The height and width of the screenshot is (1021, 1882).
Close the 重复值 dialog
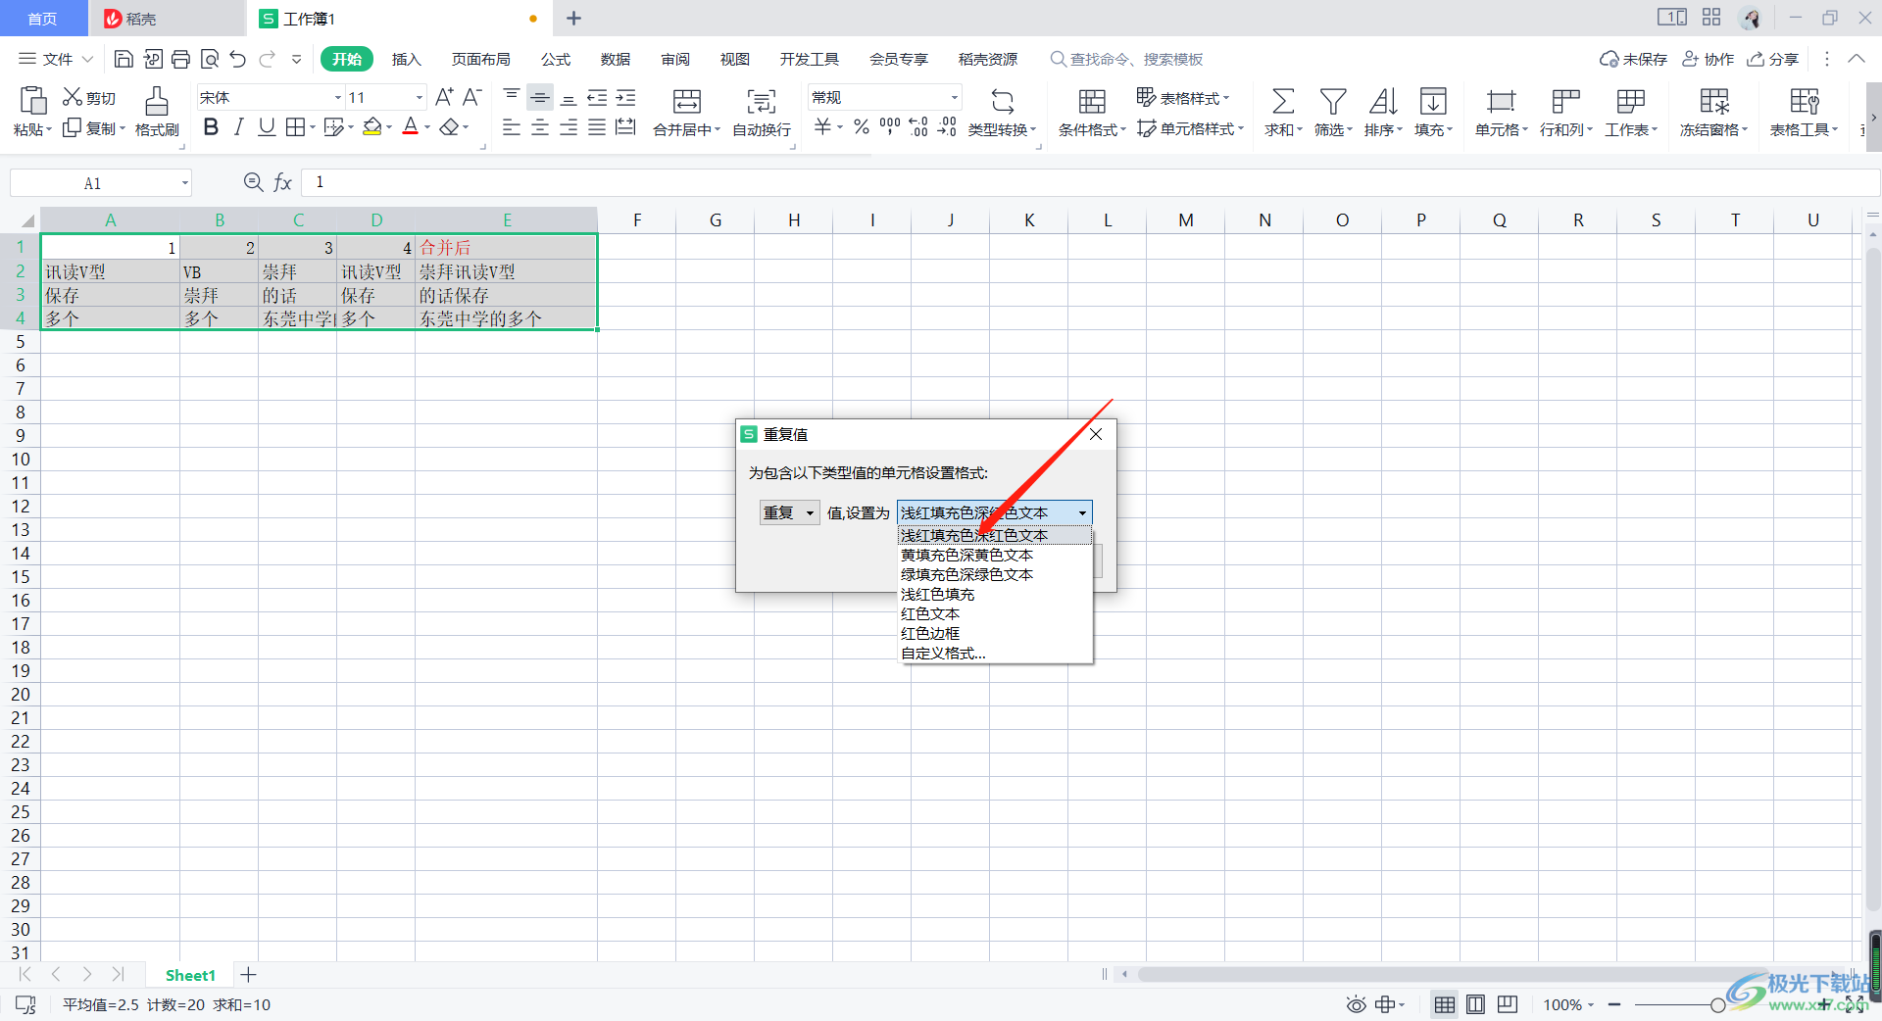(1096, 434)
